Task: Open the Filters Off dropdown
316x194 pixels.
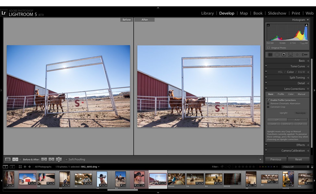Action: [x=296, y=167]
